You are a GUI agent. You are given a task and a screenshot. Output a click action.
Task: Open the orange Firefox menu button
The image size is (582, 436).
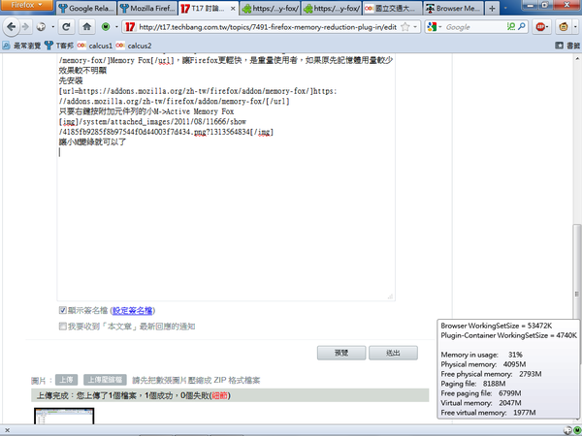pos(26,5)
